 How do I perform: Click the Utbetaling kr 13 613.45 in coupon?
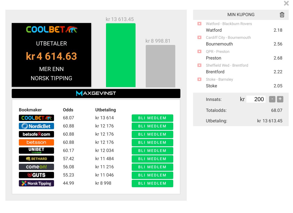270,121
